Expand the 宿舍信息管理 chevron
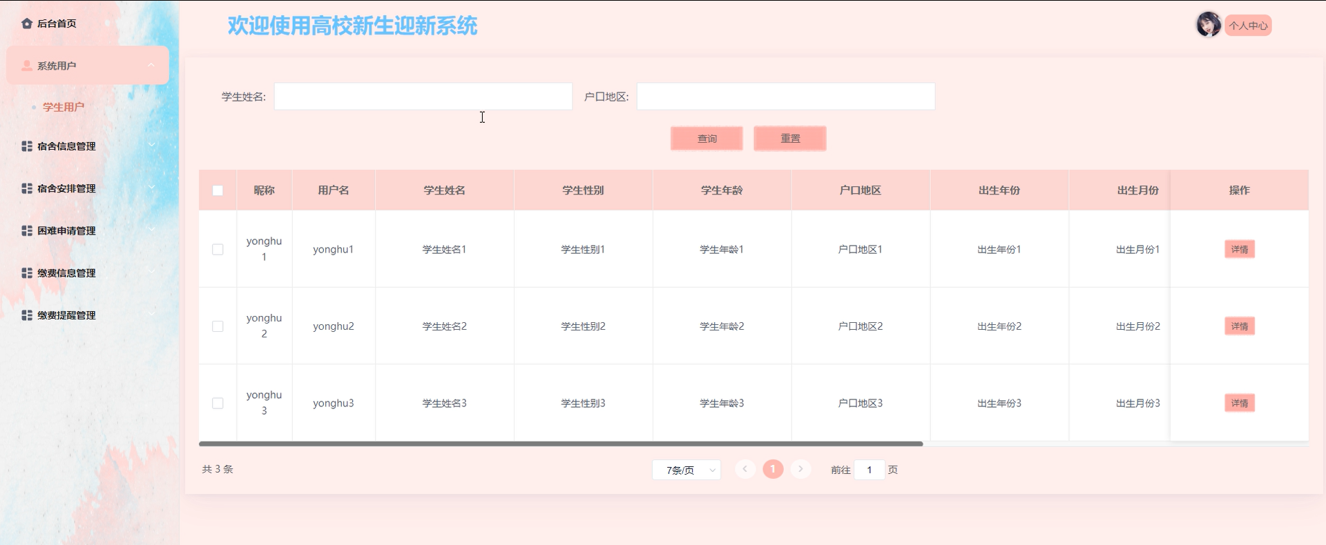Image resolution: width=1326 pixels, height=545 pixels. click(151, 146)
